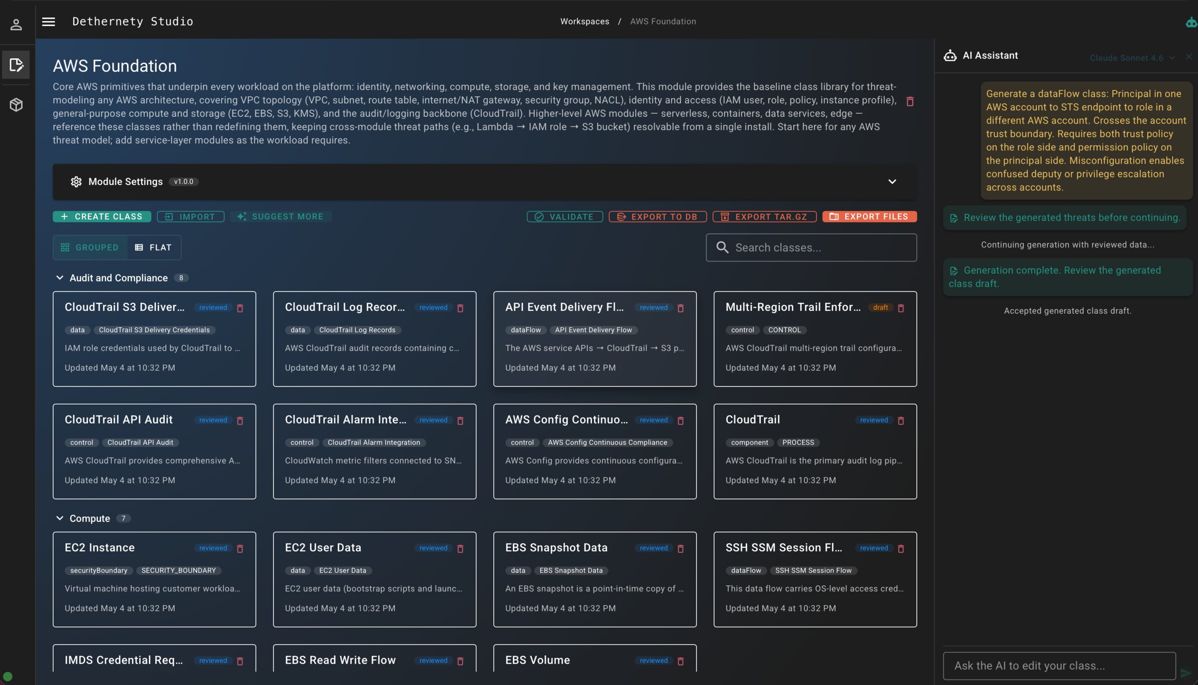Delete the AWS Config Continuous Compliance card
1198x685 pixels.
pyautogui.click(x=680, y=421)
